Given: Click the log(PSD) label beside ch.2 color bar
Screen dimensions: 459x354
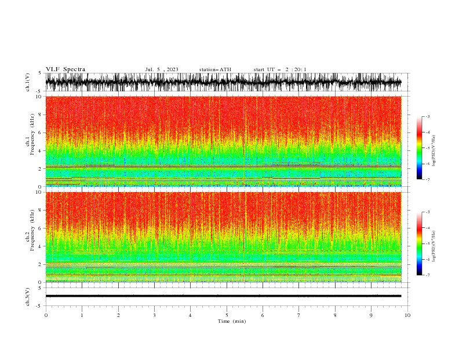Looking at the screenshot, I should point(434,246).
